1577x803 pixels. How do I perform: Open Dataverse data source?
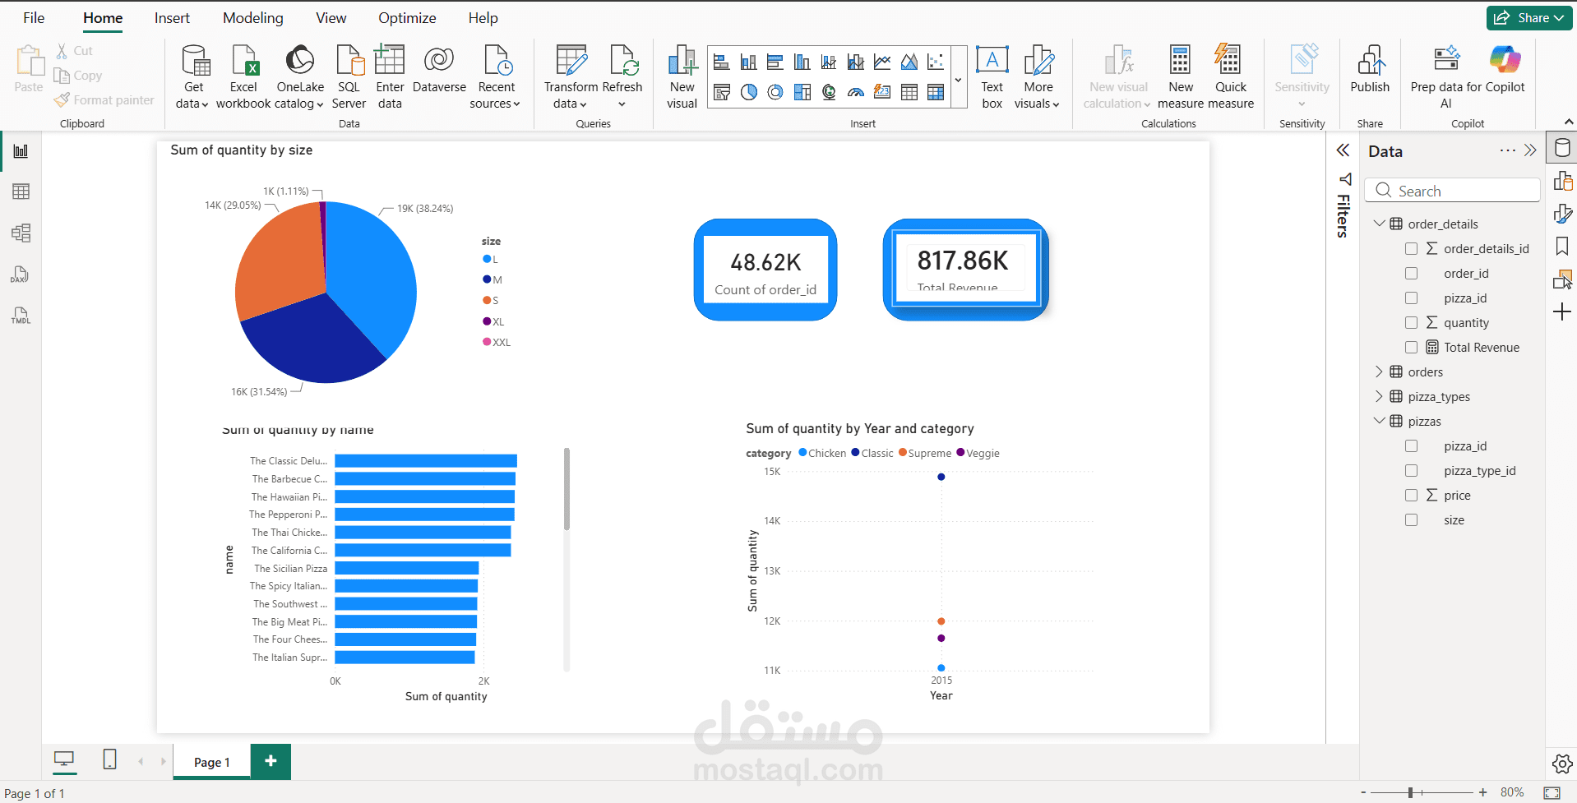(439, 70)
